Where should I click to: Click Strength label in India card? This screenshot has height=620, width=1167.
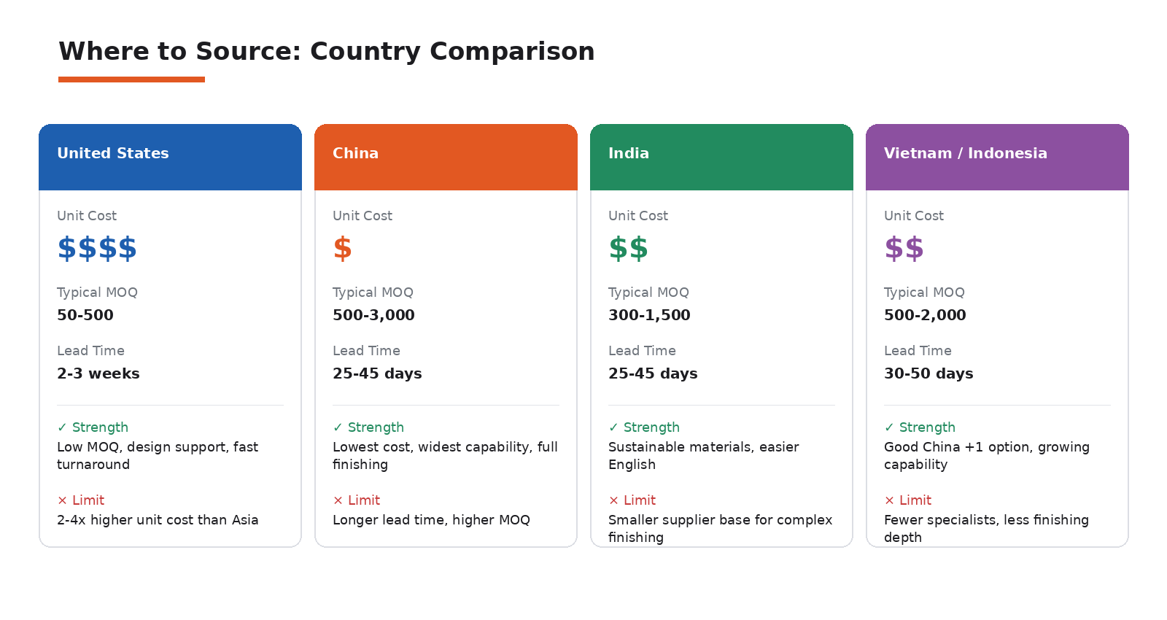tap(644, 427)
